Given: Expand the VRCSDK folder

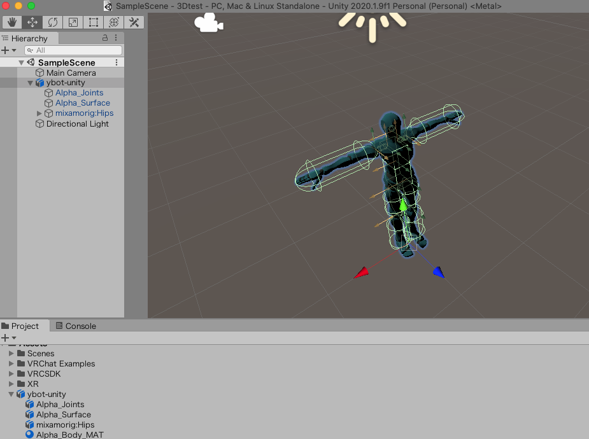Looking at the screenshot, I should pos(11,373).
